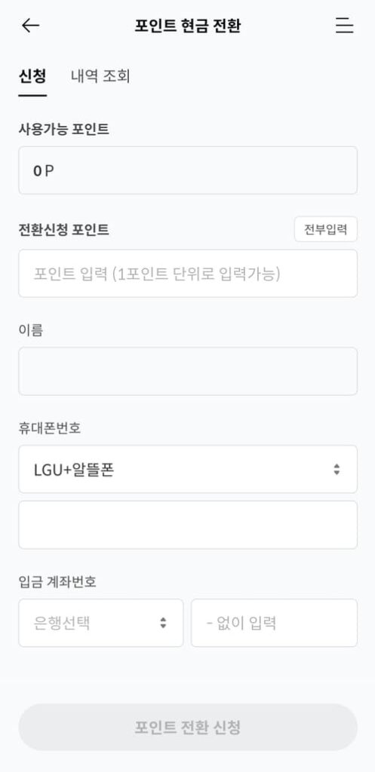Click the 사용가능 포인트 box showing 0 P
Viewport: 375px width, 772px height.
pyautogui.click(x=188, y=170)
